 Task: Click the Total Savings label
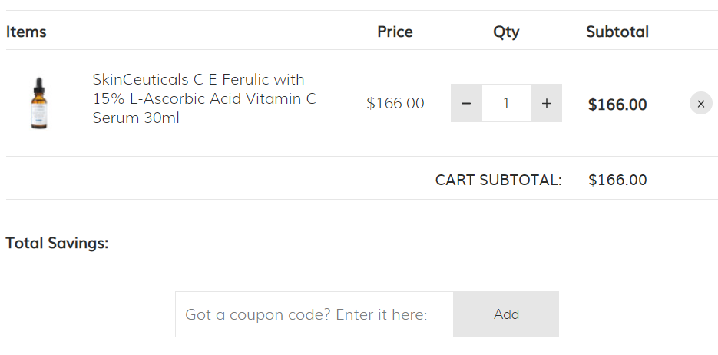tap(58, 244)
